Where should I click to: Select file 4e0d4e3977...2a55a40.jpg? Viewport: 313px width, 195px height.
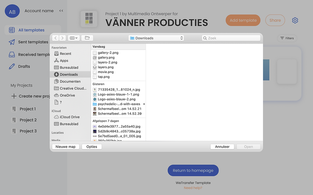pos(118,126)
